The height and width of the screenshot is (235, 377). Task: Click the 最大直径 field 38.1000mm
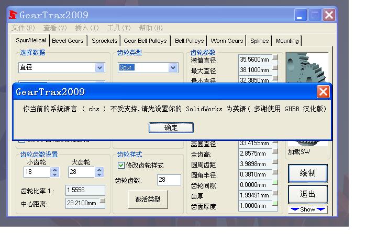[256, 70]
